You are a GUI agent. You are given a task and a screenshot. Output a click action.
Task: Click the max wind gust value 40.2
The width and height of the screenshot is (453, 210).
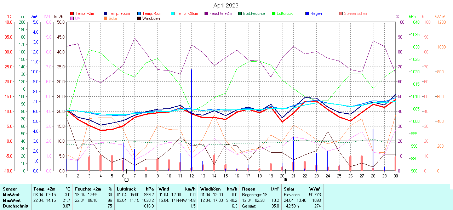click(233, 200)
